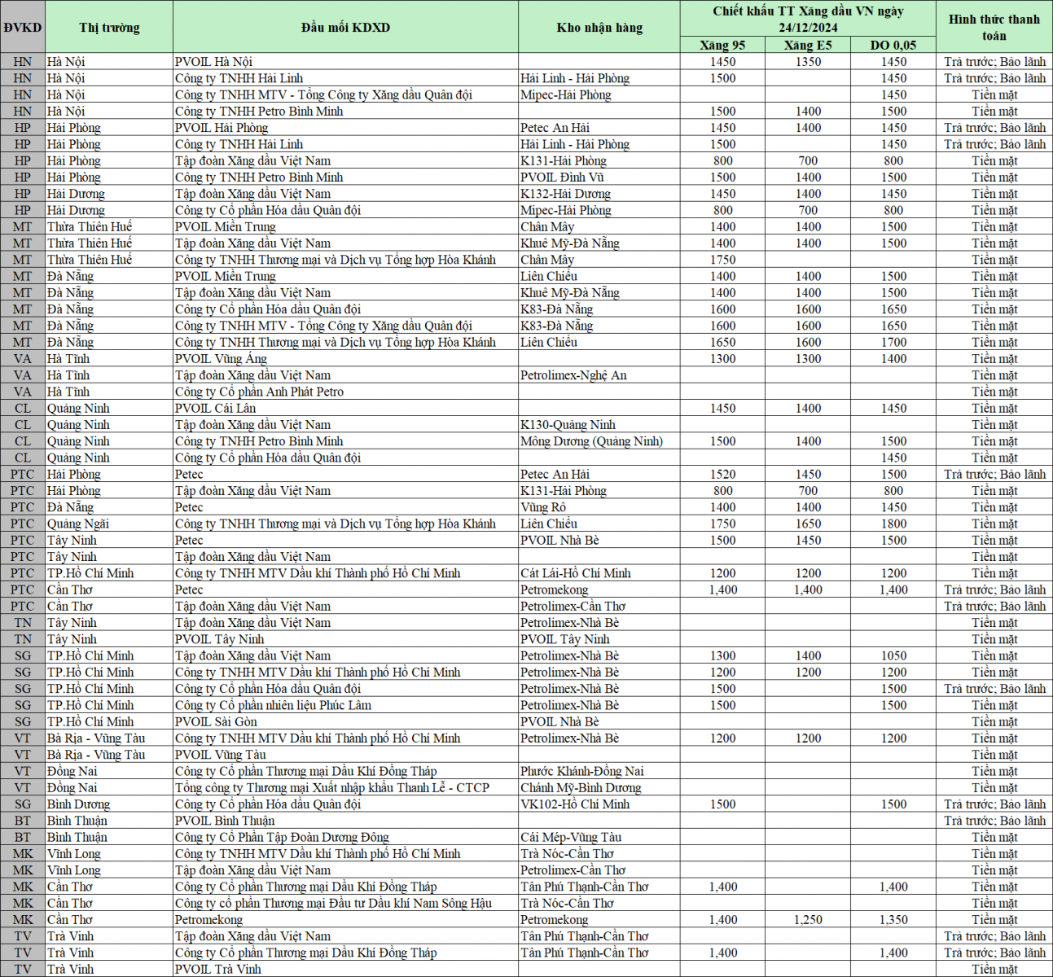Select the Thị trường column header
Image resolution: width=1053 pixels, height=977 pixels.
(109, 27)
